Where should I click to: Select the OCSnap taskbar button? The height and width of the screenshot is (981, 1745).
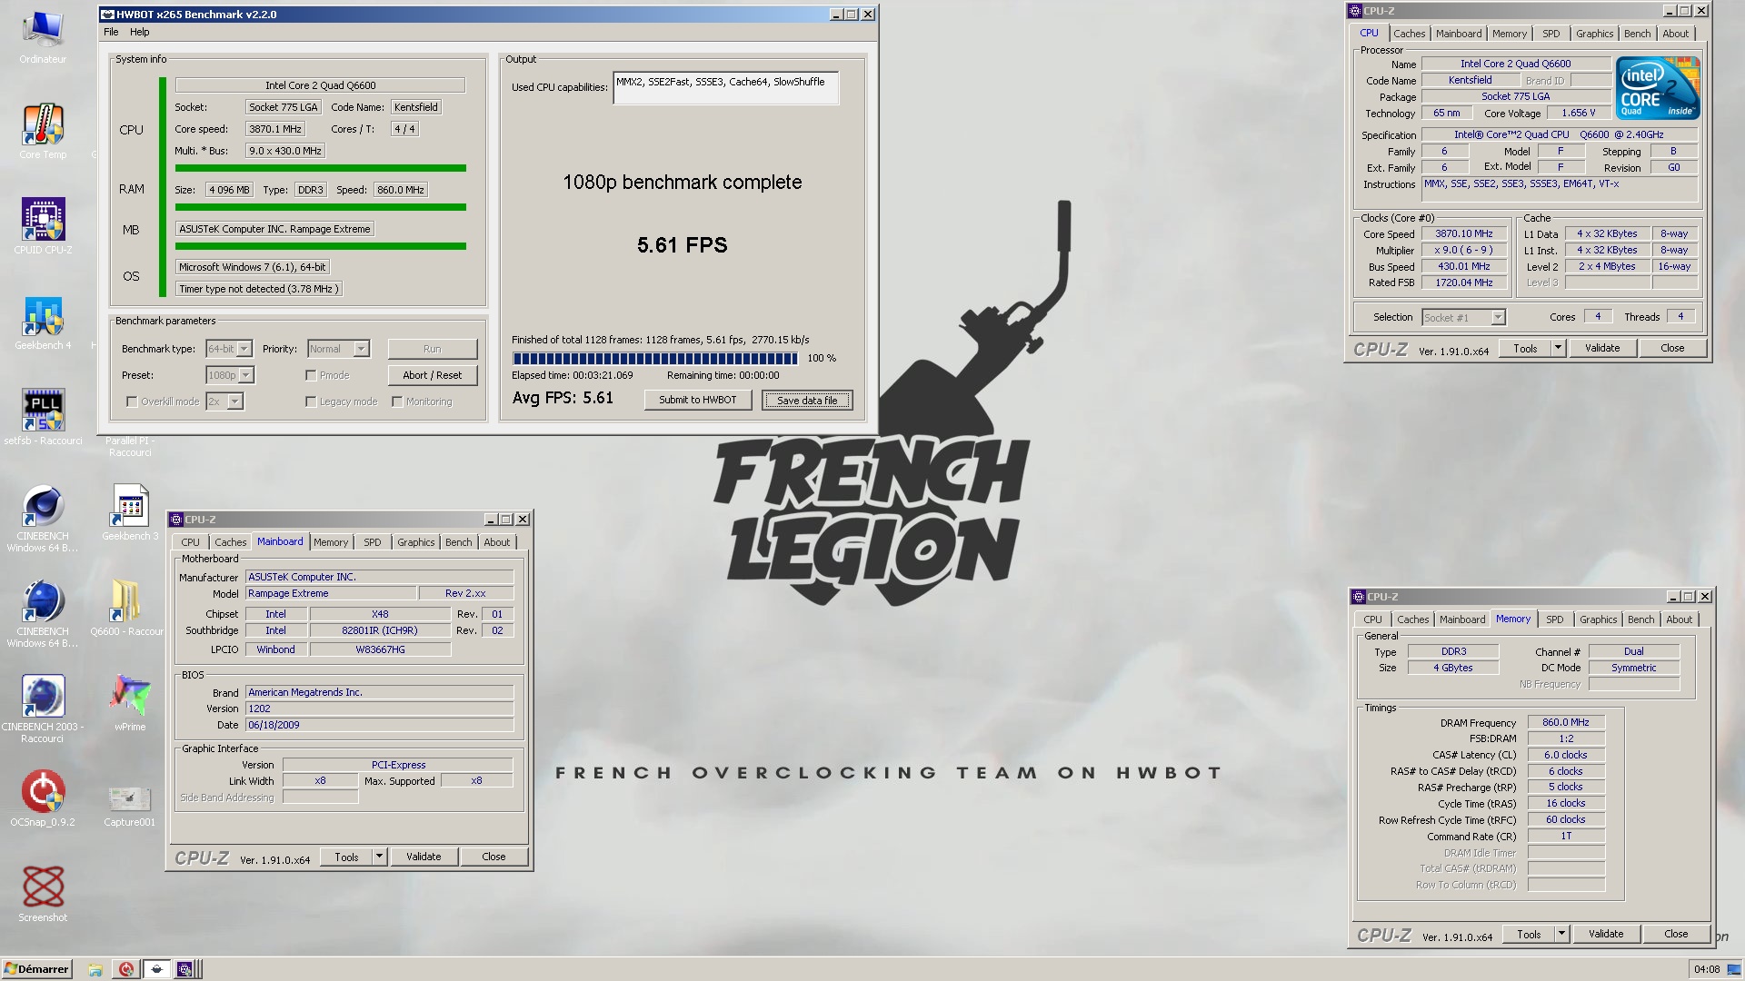126,969
